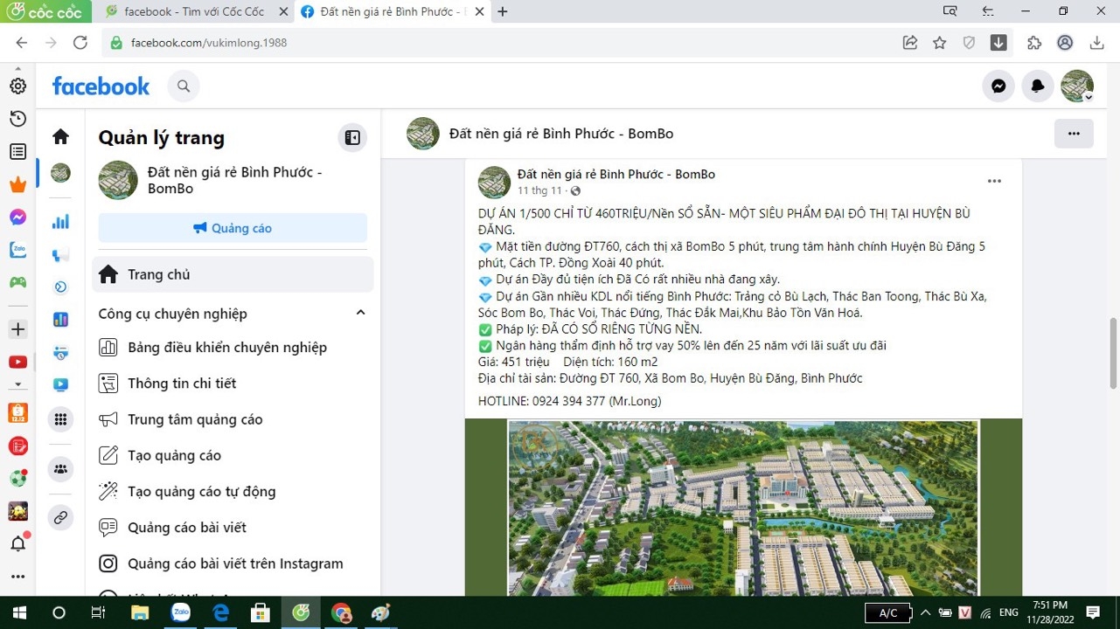This screenshot has width=1120, height=629.
Task: Open File Explorer from the taskbar
Action: coord(140,612)
